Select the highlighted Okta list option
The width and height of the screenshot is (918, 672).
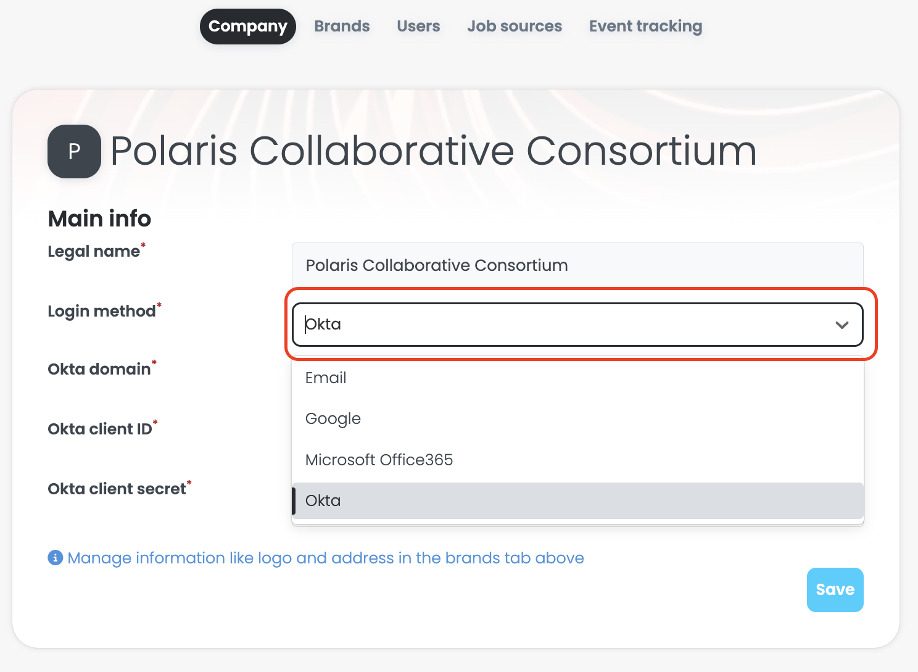click(323, 500)
